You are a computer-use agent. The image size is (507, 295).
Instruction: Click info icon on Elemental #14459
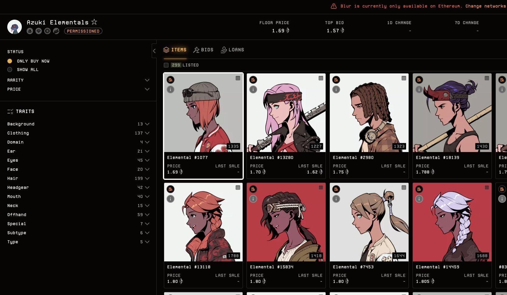pos(419,199)
